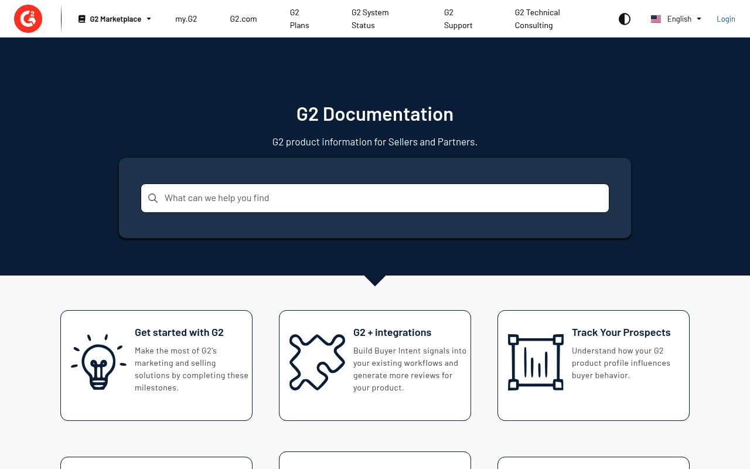Go to G2.com from navigation
The width and height of the screenshot is (750, 469).
click(243, 19)
